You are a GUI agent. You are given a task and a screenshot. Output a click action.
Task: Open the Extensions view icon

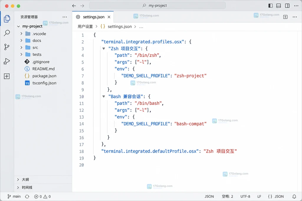(x=7, y=76)
